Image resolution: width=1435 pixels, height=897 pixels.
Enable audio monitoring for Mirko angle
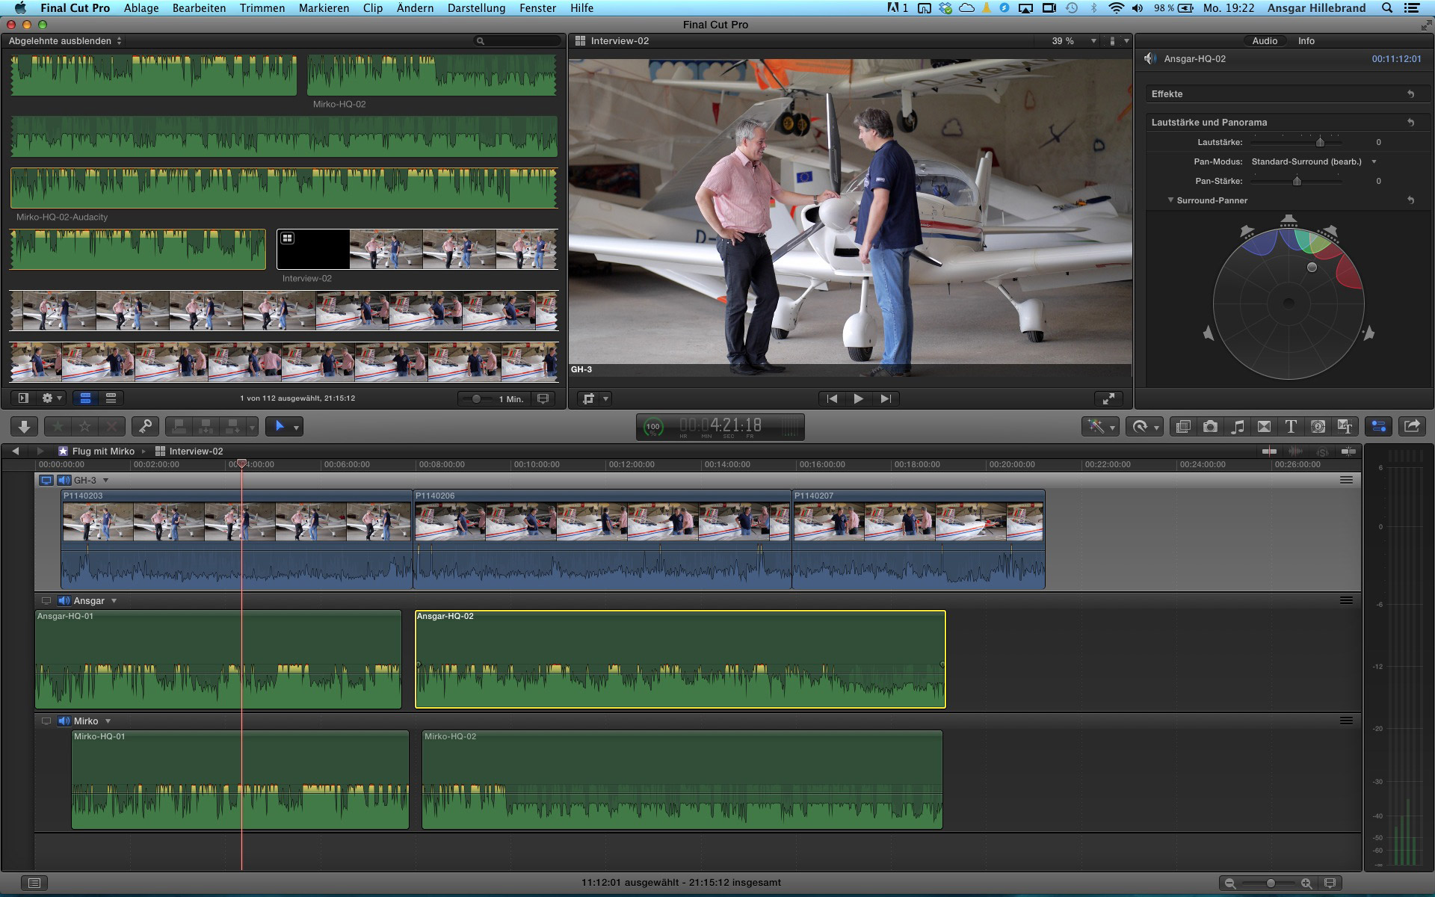click(64, 721)
